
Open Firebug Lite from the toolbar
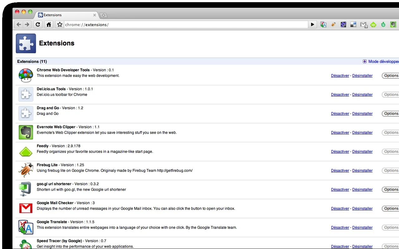(x=333, y=25)
